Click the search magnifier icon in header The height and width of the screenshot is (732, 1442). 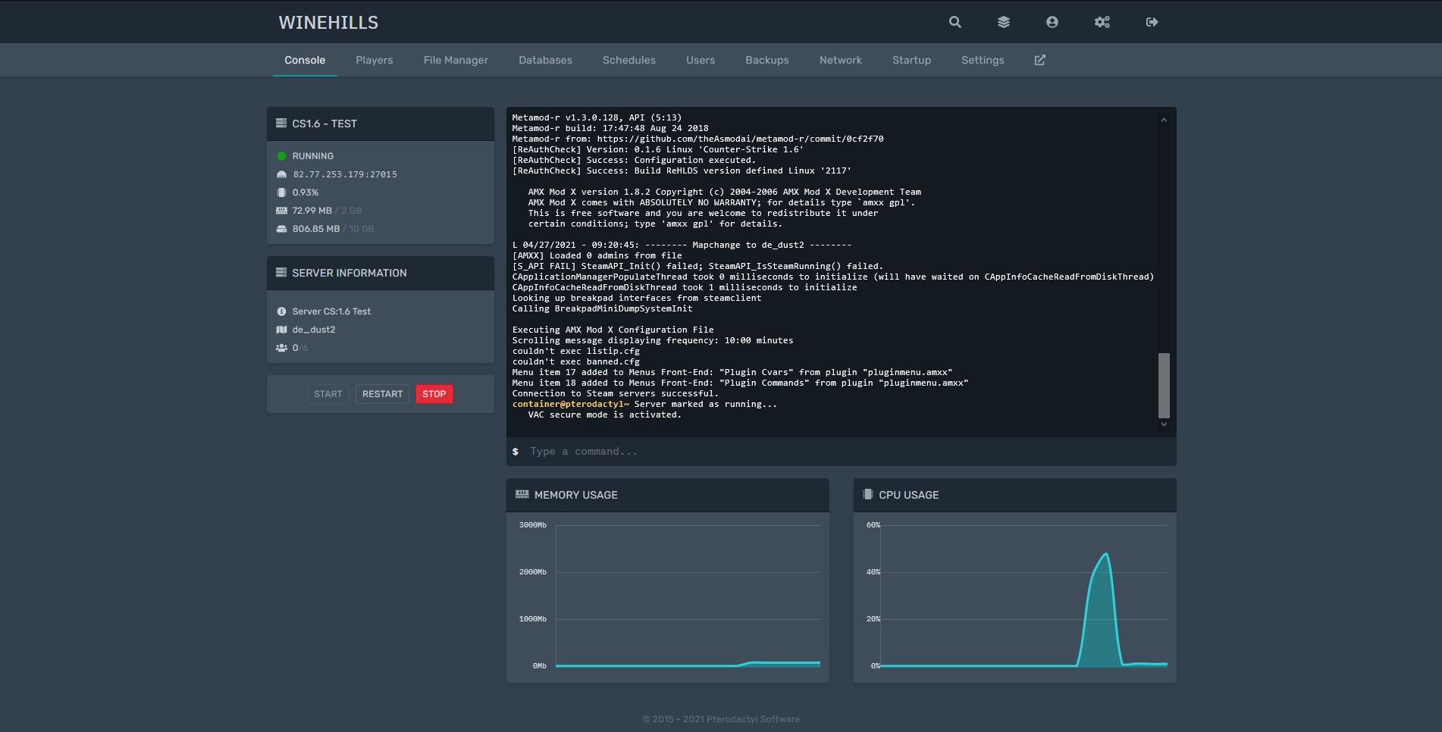click(x=955, y=22)
